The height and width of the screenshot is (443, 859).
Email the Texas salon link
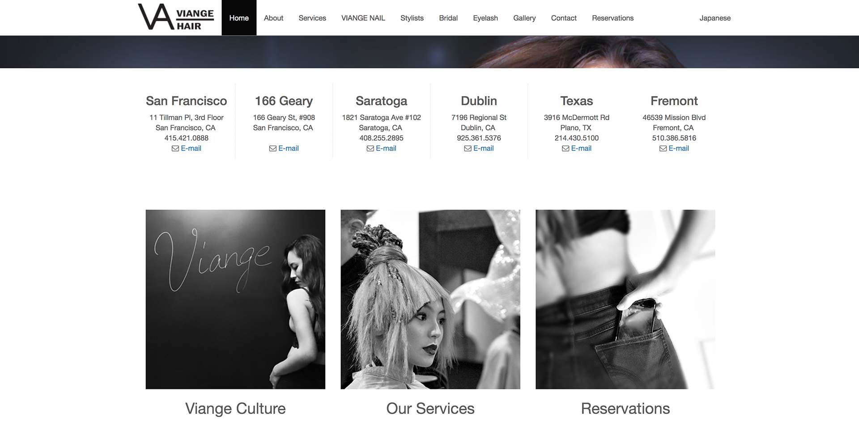point(581,148)
